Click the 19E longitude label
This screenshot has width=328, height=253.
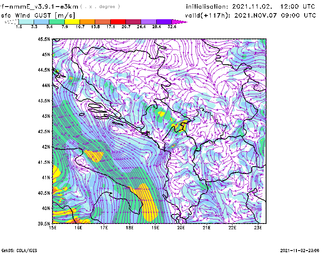tap(155, 228)
